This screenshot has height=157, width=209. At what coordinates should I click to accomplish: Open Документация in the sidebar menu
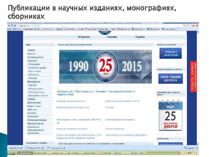pyautogui.click(x=34, y=103)
